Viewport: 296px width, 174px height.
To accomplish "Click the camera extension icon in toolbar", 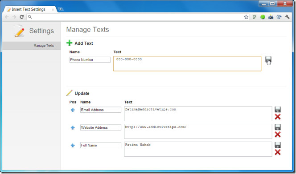I will tap(271, 17).
